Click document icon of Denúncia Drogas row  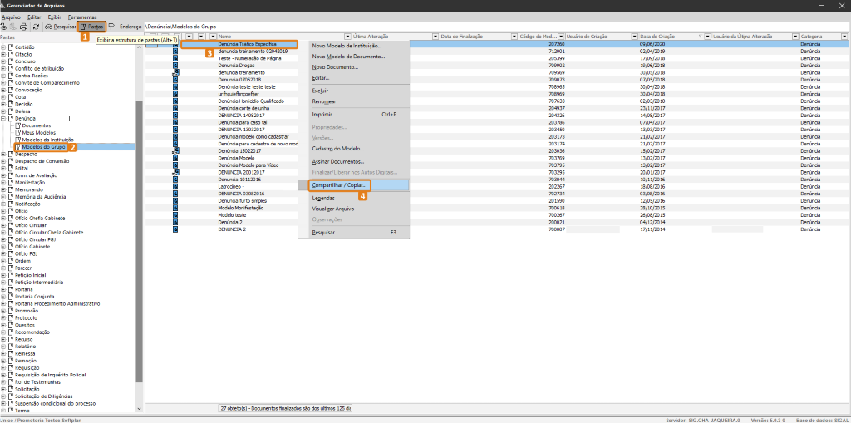(x=175, y=66)
